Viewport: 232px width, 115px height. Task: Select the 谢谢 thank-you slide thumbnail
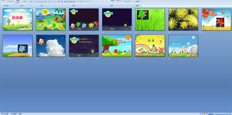(150, 46)
